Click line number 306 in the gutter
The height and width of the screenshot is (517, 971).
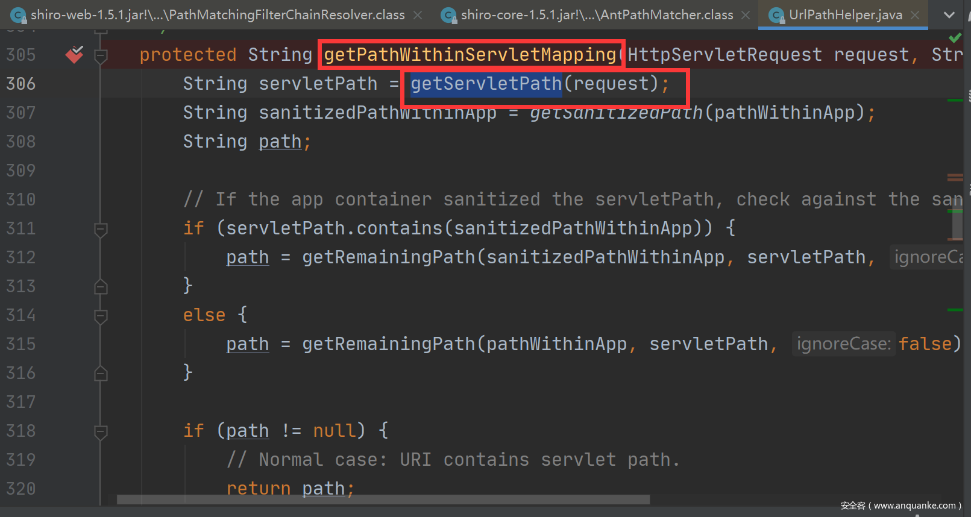point(21,84)
